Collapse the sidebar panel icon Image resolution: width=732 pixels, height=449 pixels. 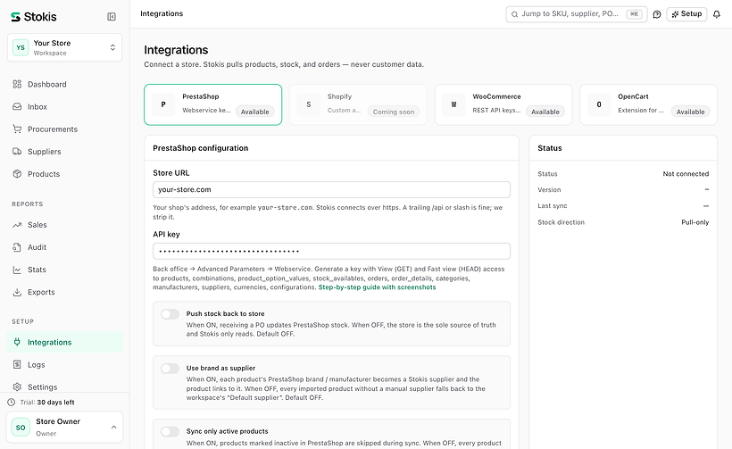click(x=112, y=17)
